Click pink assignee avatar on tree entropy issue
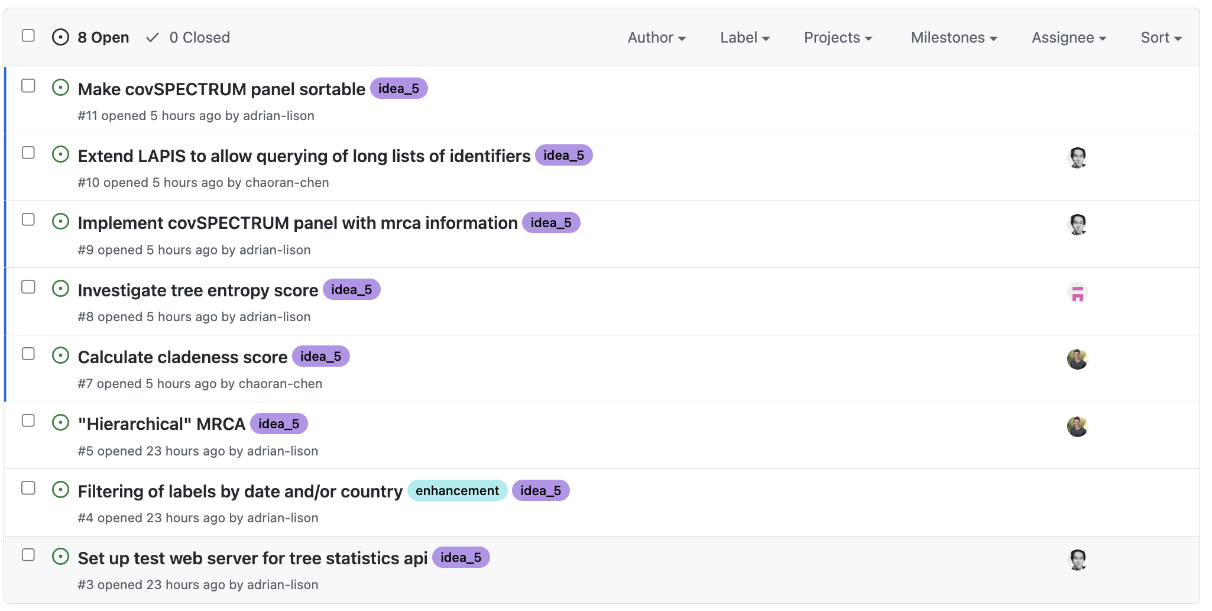This screenshot has height=611, width=1212. point(1077,293)
